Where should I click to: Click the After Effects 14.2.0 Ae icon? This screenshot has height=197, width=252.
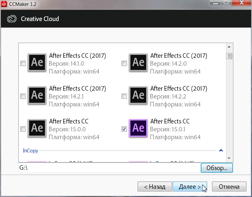coord(138,63)
